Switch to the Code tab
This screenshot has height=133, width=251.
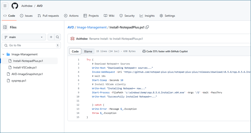pyautogui.click(x=9, y=16)
